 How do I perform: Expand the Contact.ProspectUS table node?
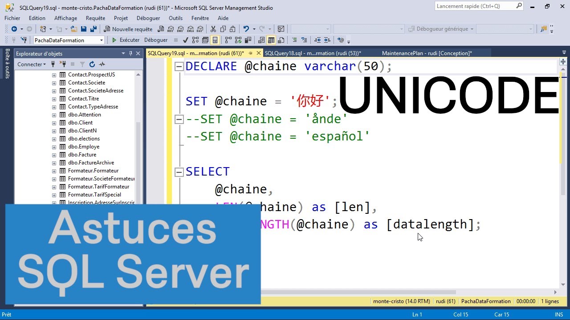(54, 75)
